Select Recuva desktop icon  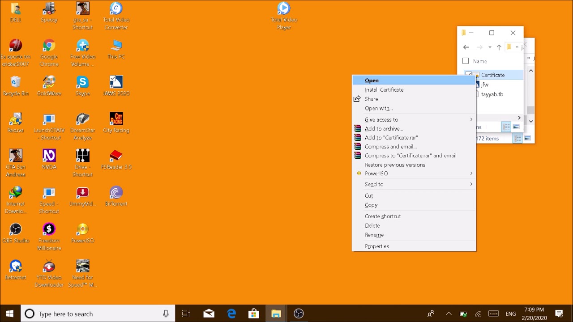tap(16, 123)
